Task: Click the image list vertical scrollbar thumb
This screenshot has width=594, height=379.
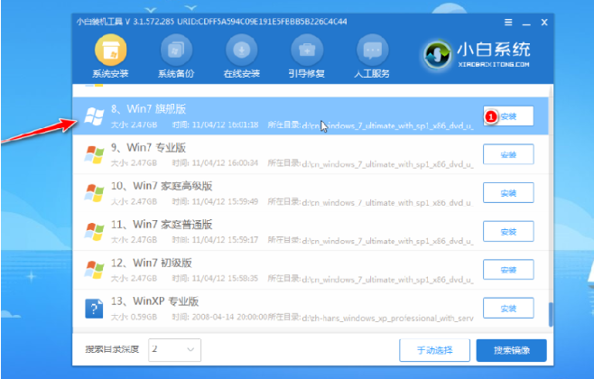Action: tap(551, 314)
